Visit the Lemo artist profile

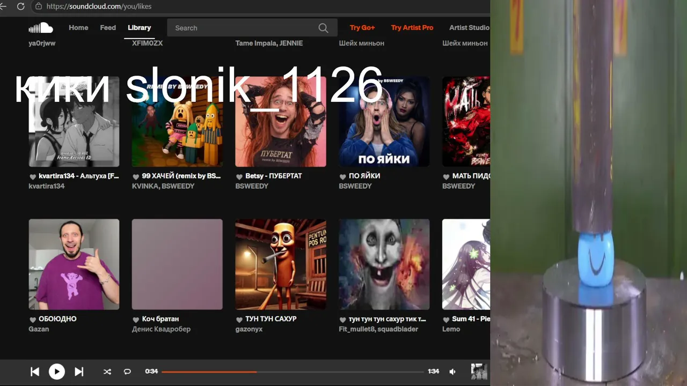click(x=451, y=329)
